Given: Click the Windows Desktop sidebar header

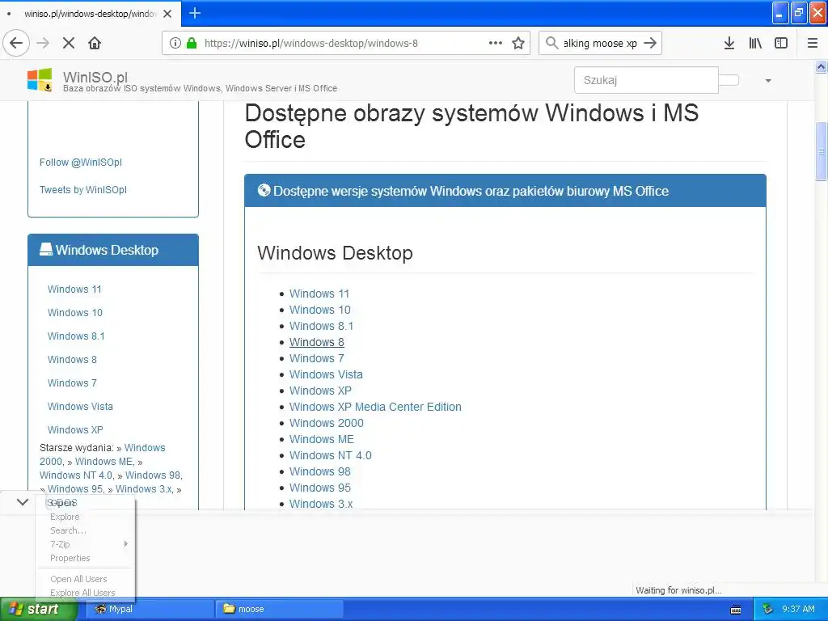Looking at the screenshot, I should (113, 250).
